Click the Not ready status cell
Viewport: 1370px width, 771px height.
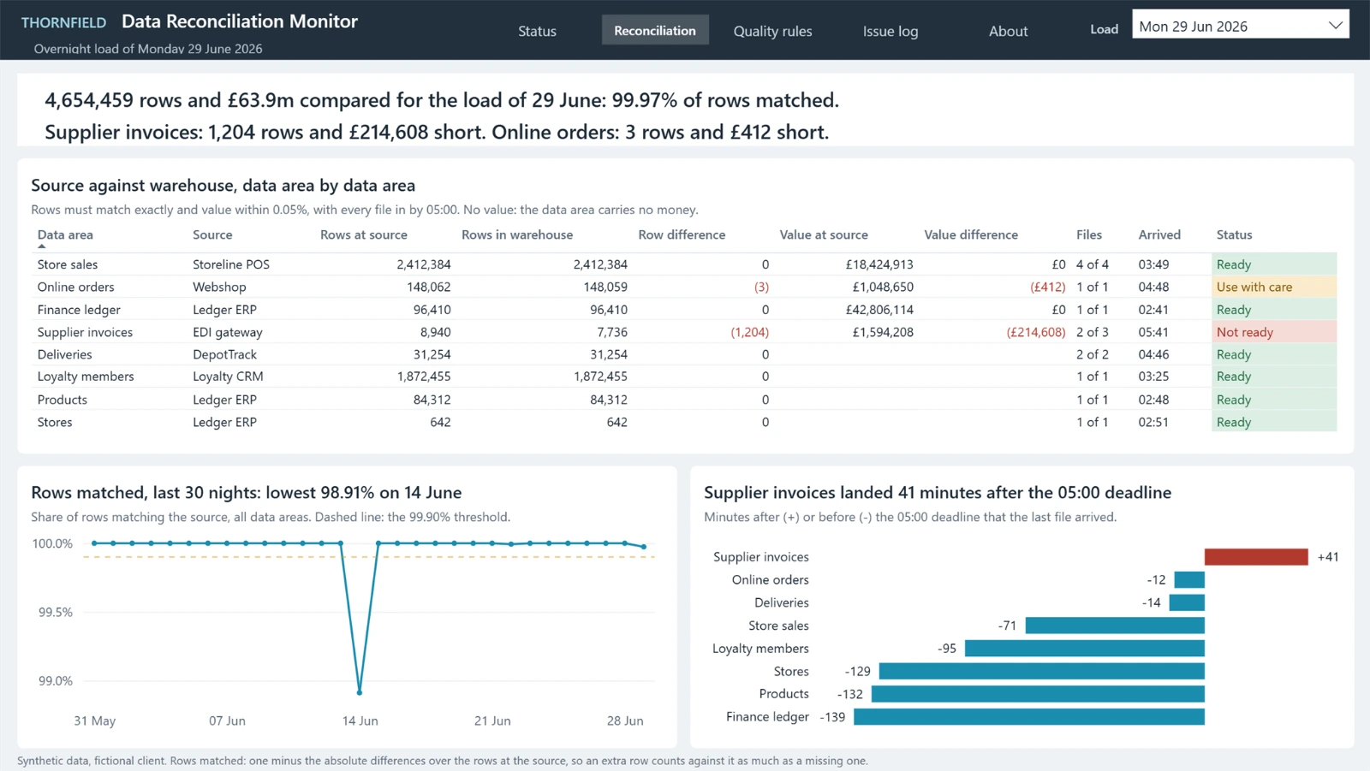click(x=1274, y=332)
